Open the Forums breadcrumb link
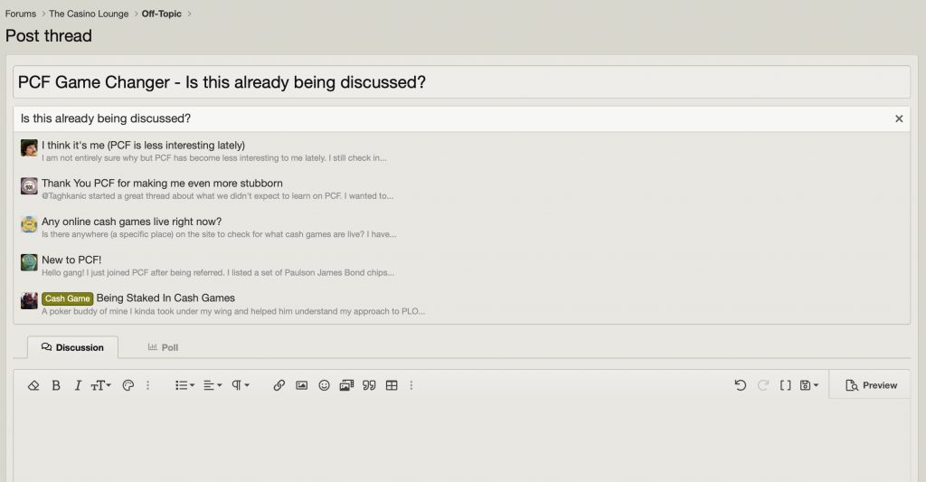This screenshot has height=482, width=926. (21, 14)
